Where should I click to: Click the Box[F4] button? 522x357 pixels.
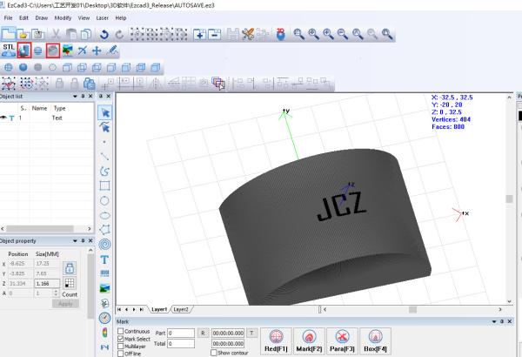[375, 341]
